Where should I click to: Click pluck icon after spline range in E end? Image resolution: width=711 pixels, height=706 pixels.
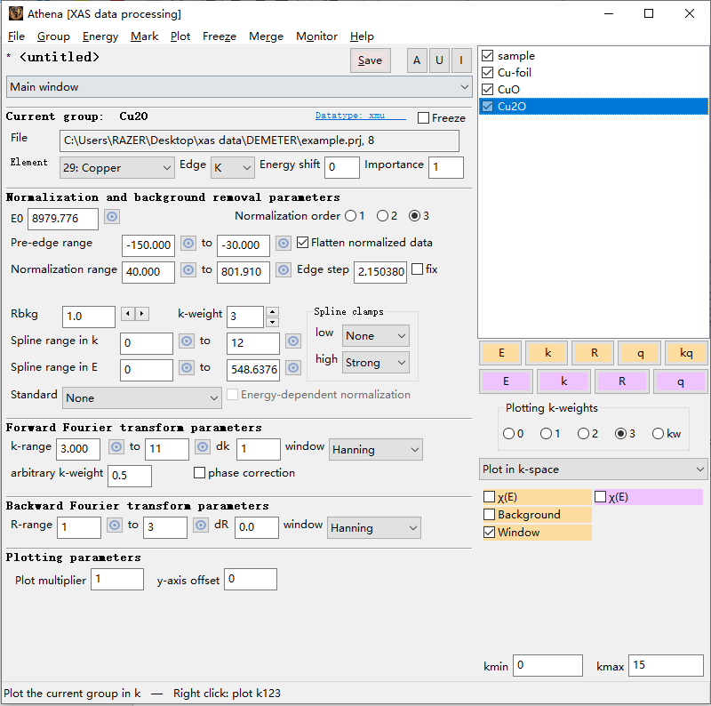coord(294,368)
